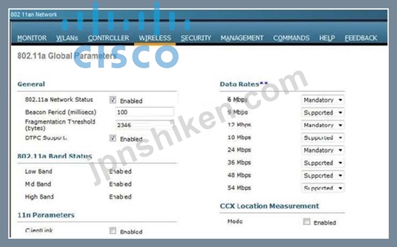Screen dimensions: 397x247
Task: Open the MONITOR menu
Action: [32, 38]
